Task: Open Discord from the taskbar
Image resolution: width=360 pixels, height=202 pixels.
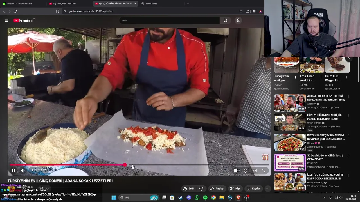Action: (x=189, y=198)
